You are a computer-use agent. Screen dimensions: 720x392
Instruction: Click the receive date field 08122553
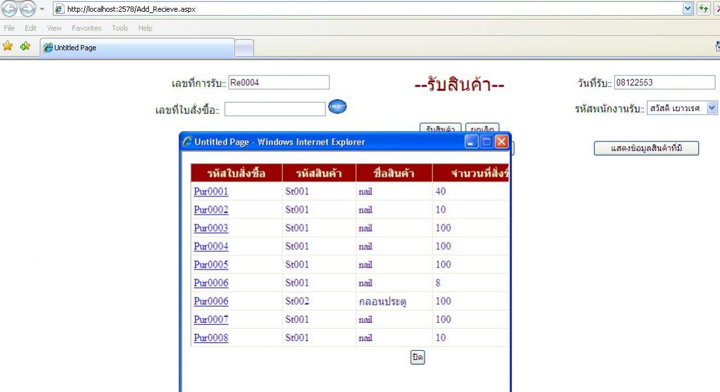point(665,83)
